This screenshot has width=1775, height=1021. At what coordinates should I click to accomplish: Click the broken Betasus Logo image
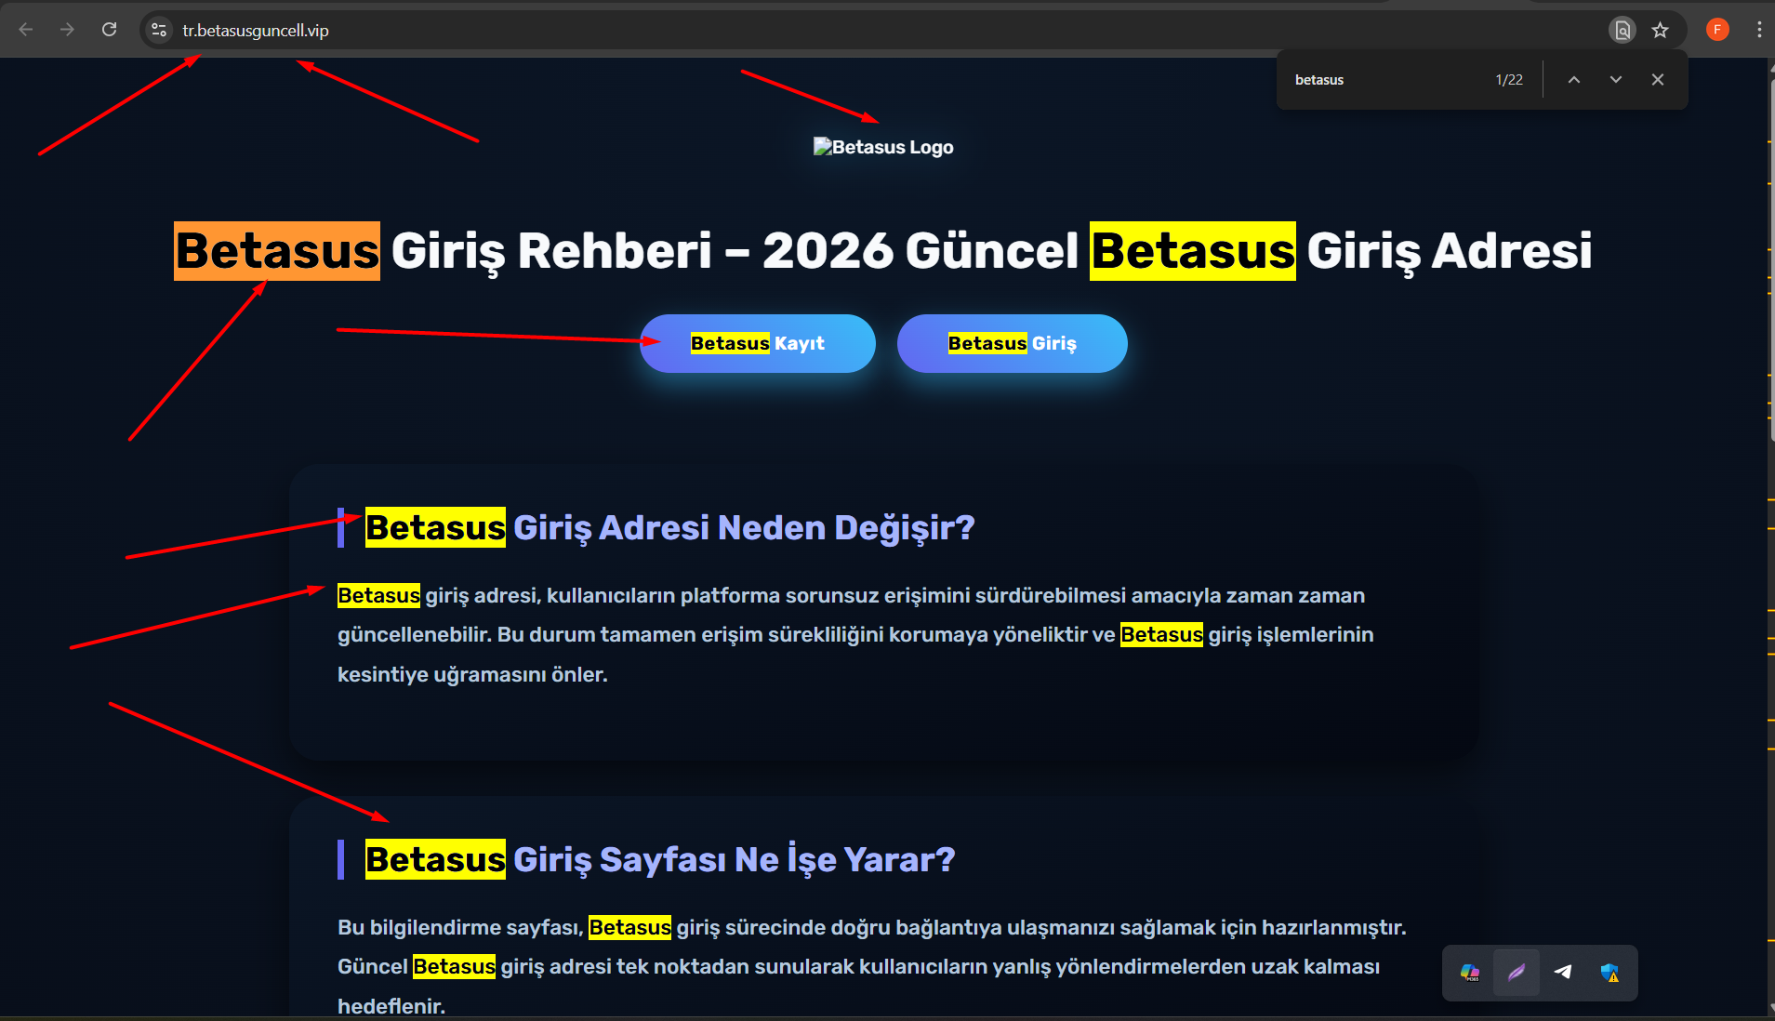click(883, 147)
